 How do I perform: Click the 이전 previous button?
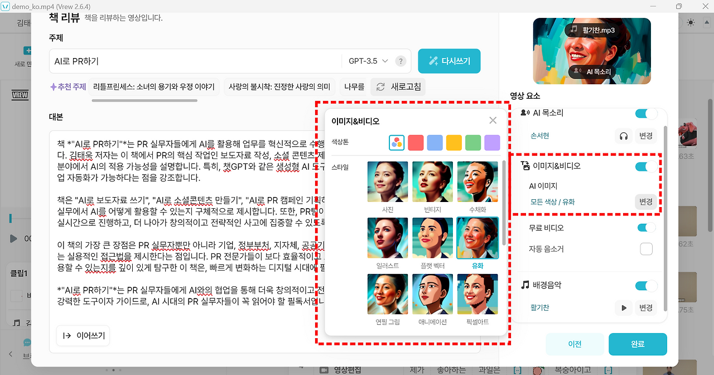[x=575, y=344]
